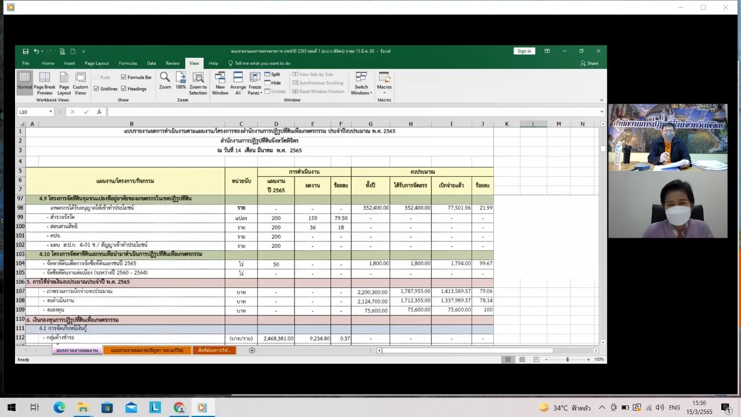Switch to Page Layout view
The image size is (741, 417).
[x=64, y=83]
